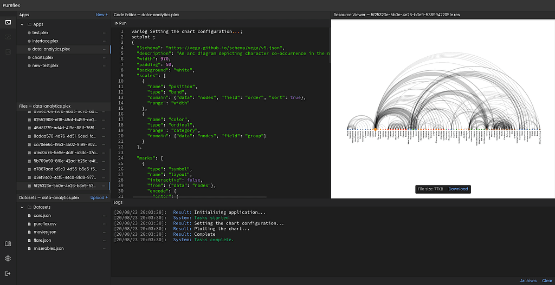Open options menu for file d3ef94c0-4cf5
The image size is (555, 285).
[x=105, y=177]
